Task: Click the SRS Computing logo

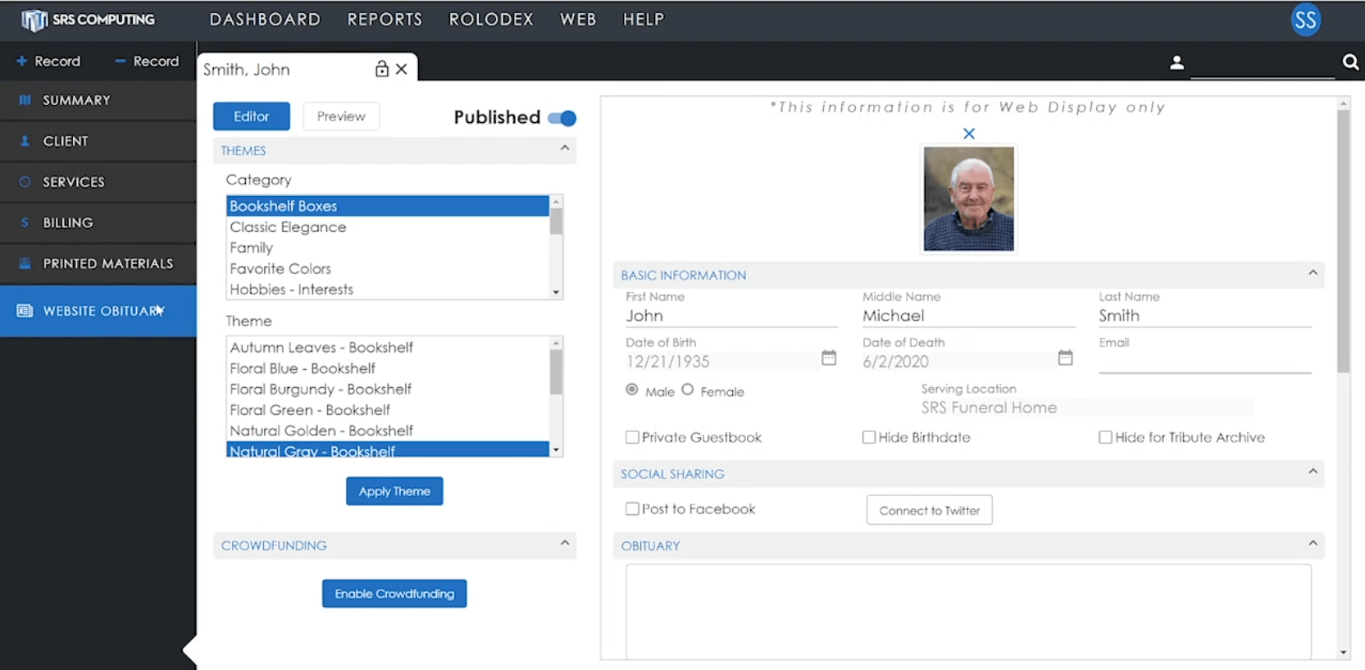Action: (x=88, y=20)
